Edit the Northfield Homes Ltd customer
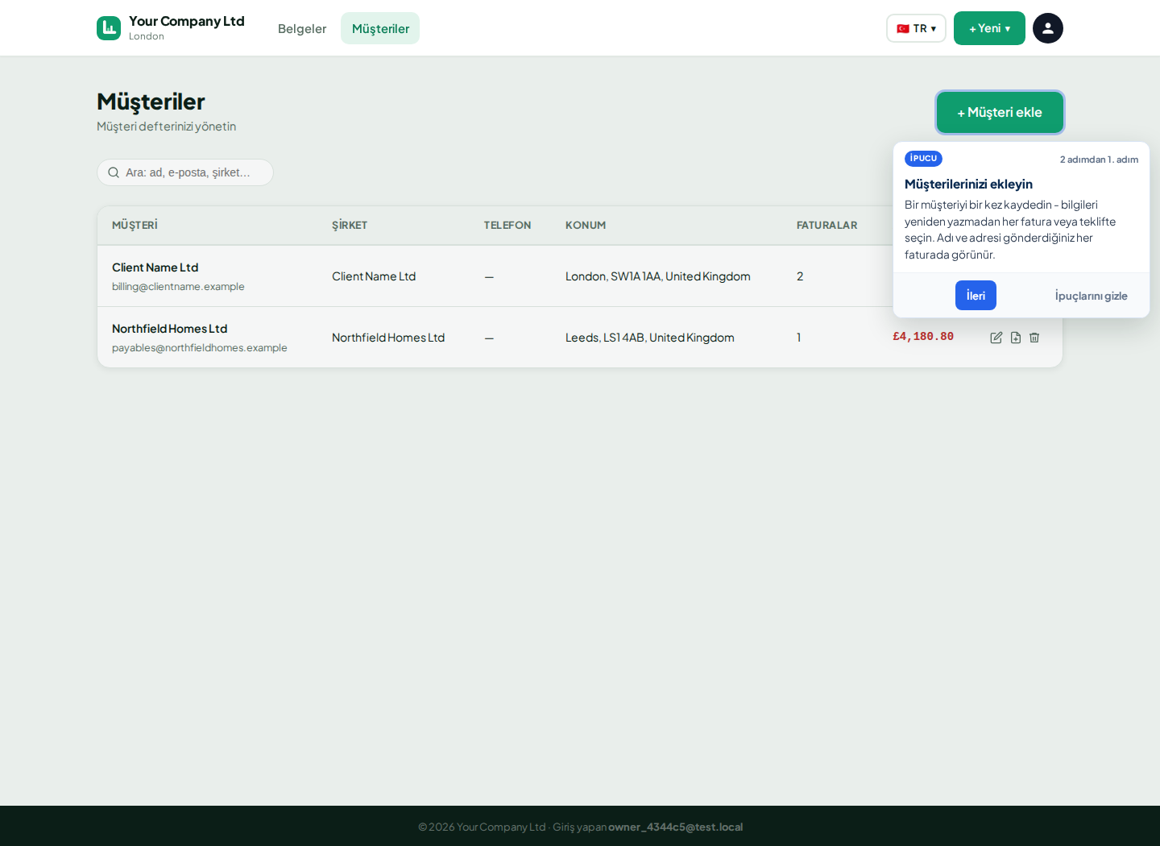This screenshot has height=846, width=1160. click(x=996, y=338)
